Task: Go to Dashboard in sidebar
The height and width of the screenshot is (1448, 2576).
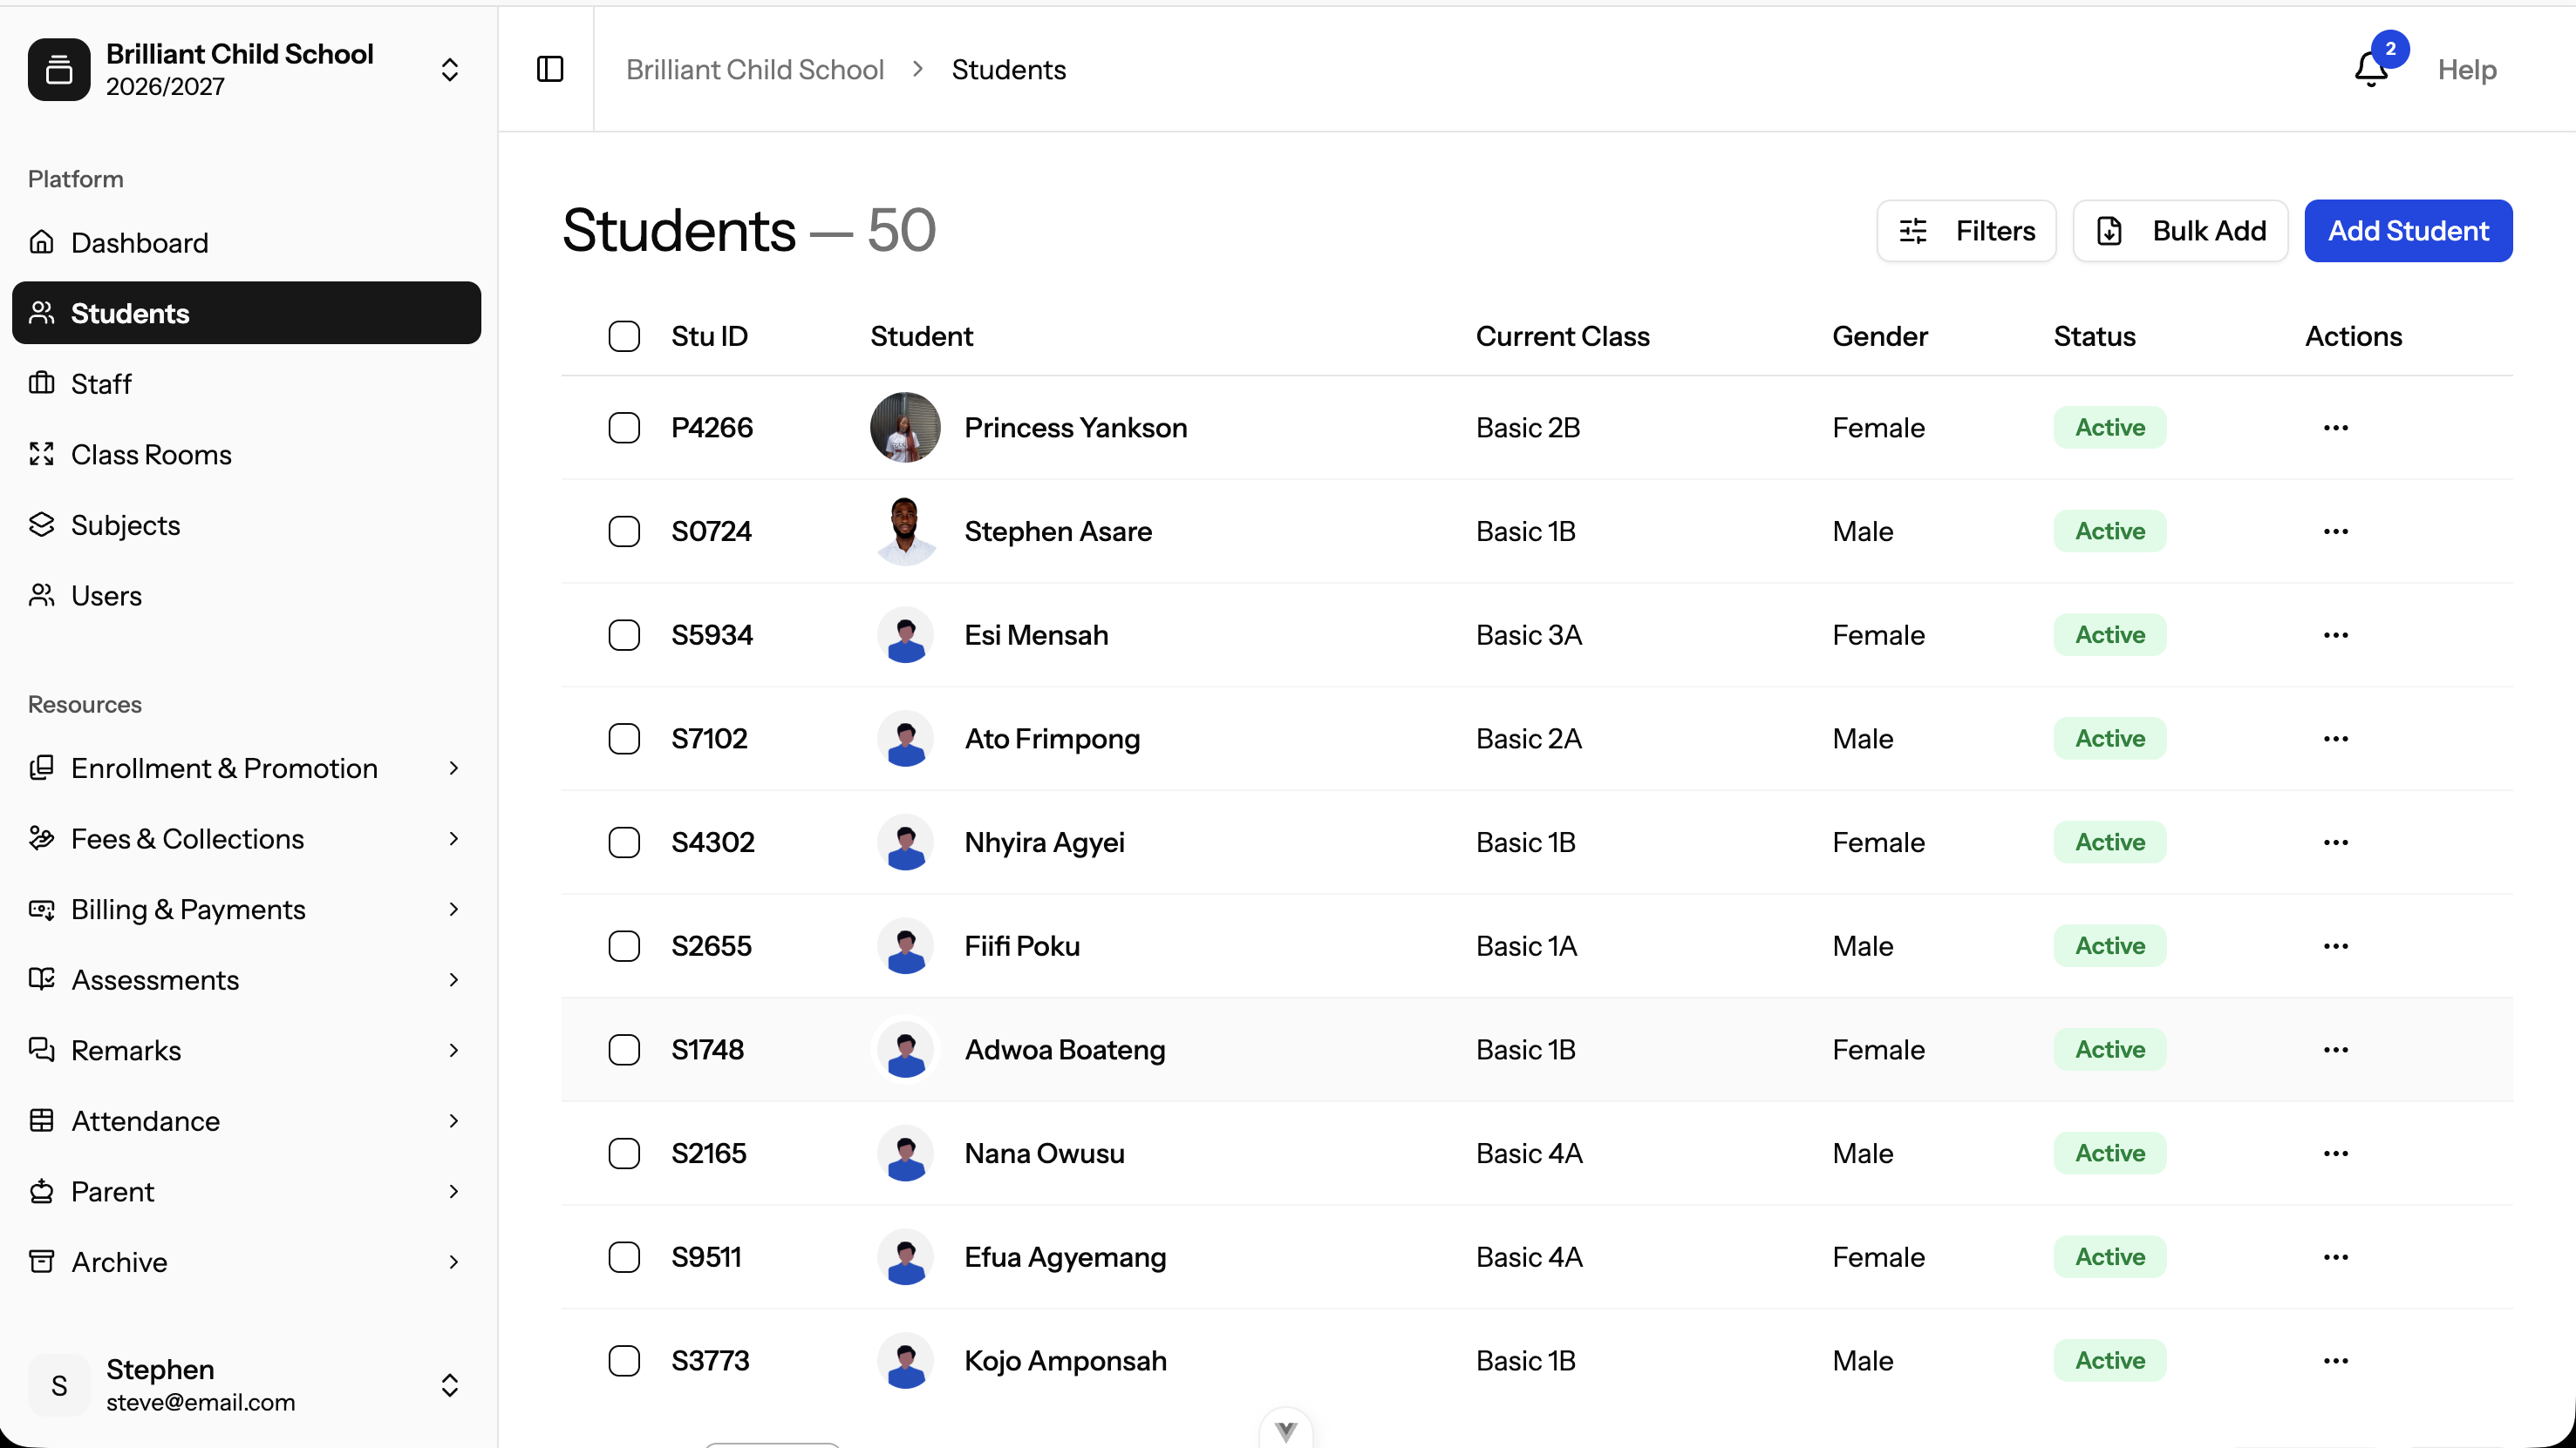Action: point(246,243)
